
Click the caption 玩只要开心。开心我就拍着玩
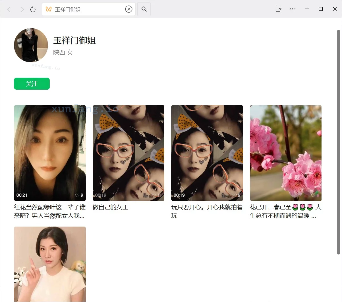click(x=207, y=211)
